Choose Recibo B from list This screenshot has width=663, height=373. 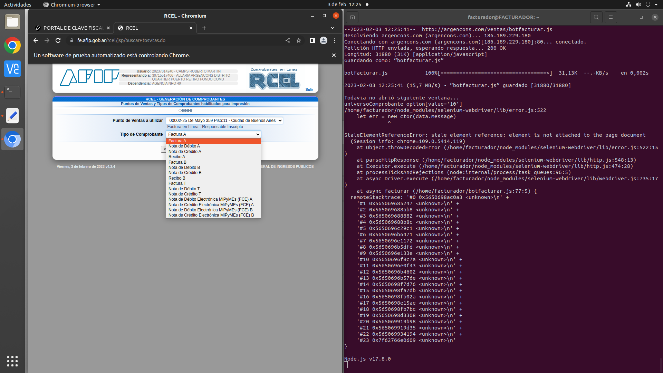(213, 178)
